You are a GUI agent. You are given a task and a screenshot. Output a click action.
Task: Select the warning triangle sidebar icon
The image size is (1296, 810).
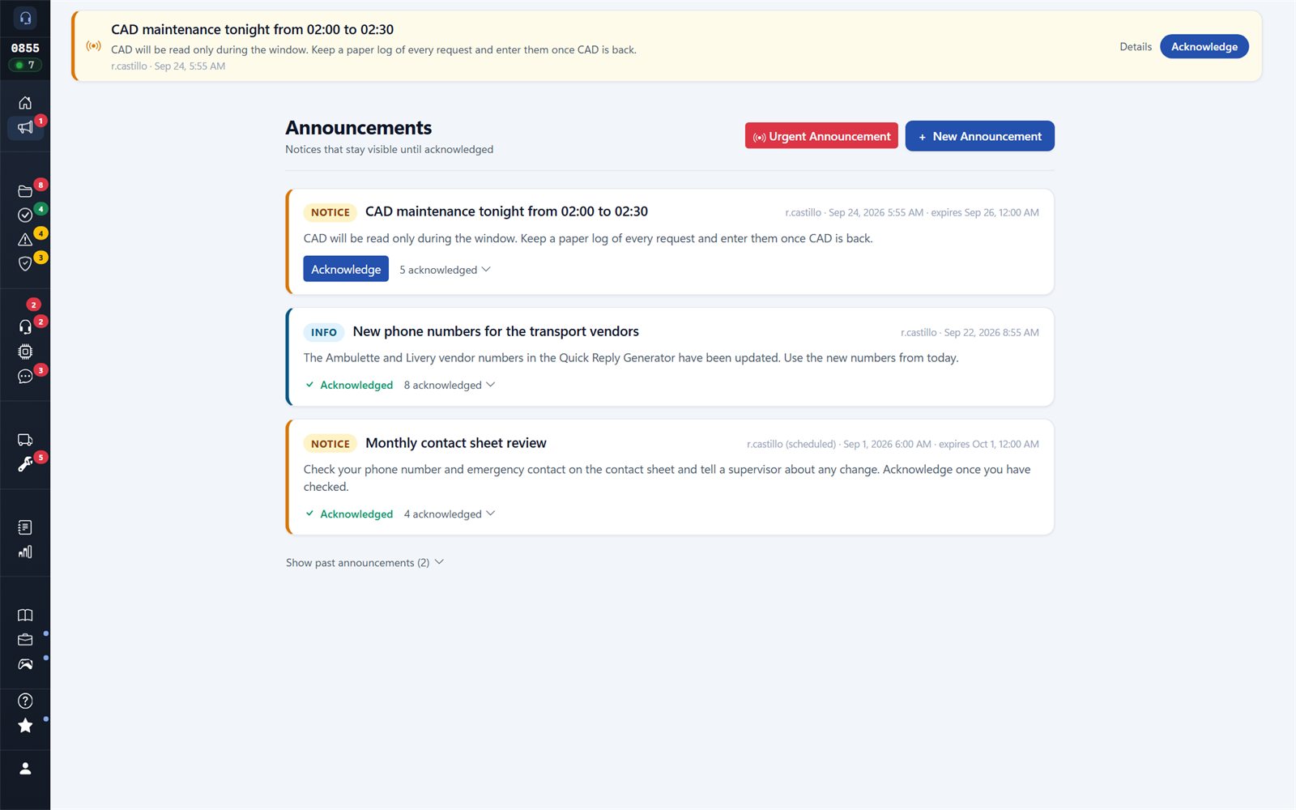coord(25,240)
